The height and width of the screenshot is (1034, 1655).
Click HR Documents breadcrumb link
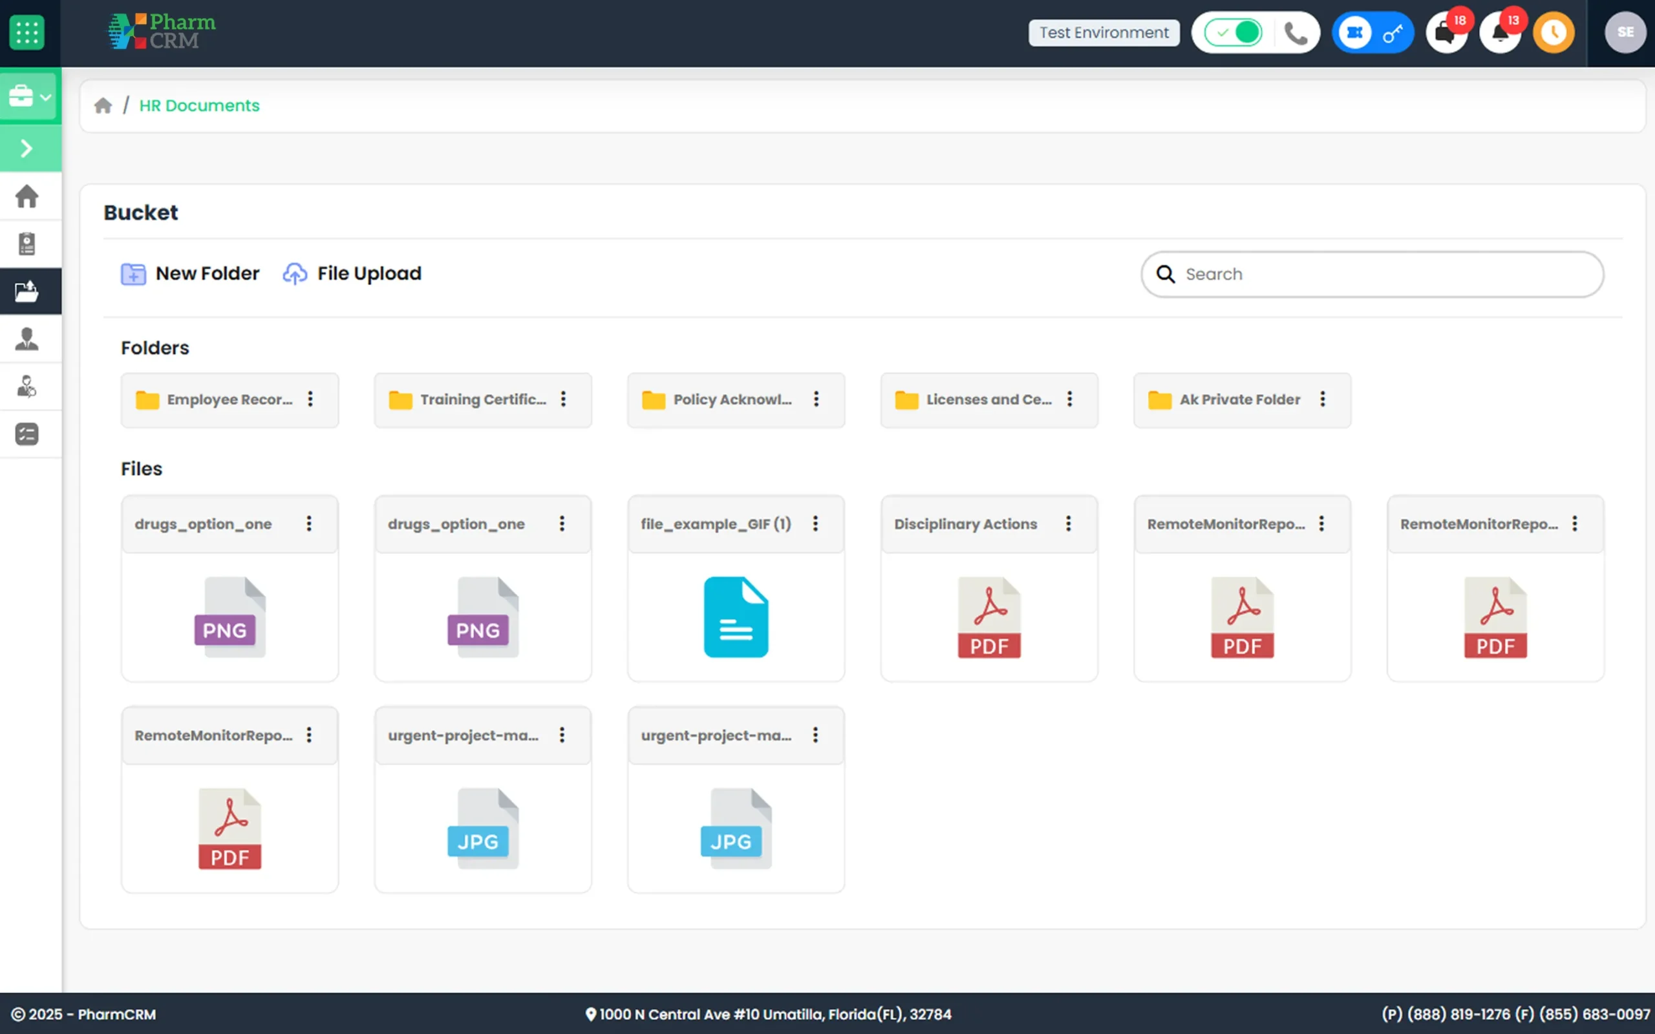(x=199, y=106)
